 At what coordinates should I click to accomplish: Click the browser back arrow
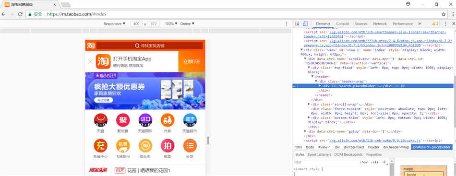click(3, 14)
